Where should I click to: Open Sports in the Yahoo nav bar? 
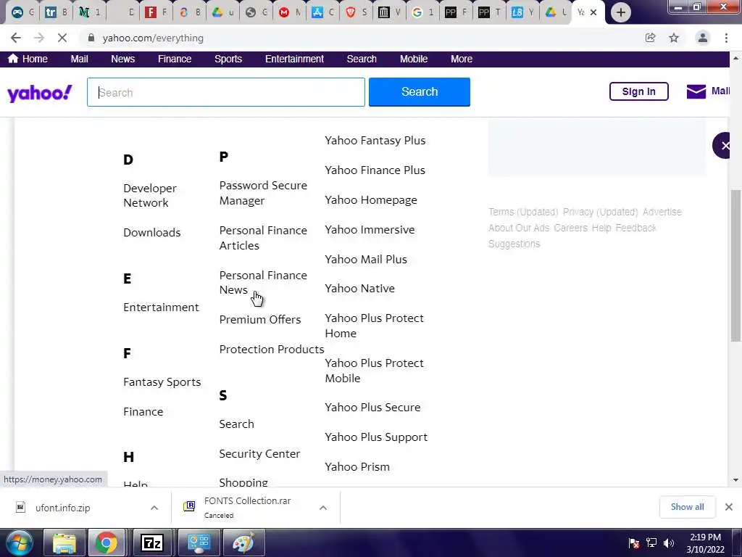[x=228, y=59]
